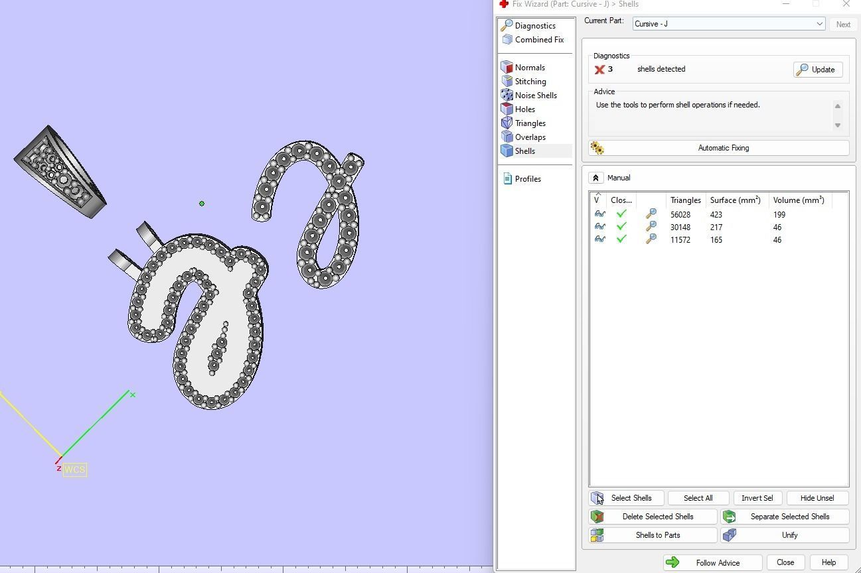
Task: Open Fix Wizard Help
Action: pyautogui.click(x=828, y=562)
